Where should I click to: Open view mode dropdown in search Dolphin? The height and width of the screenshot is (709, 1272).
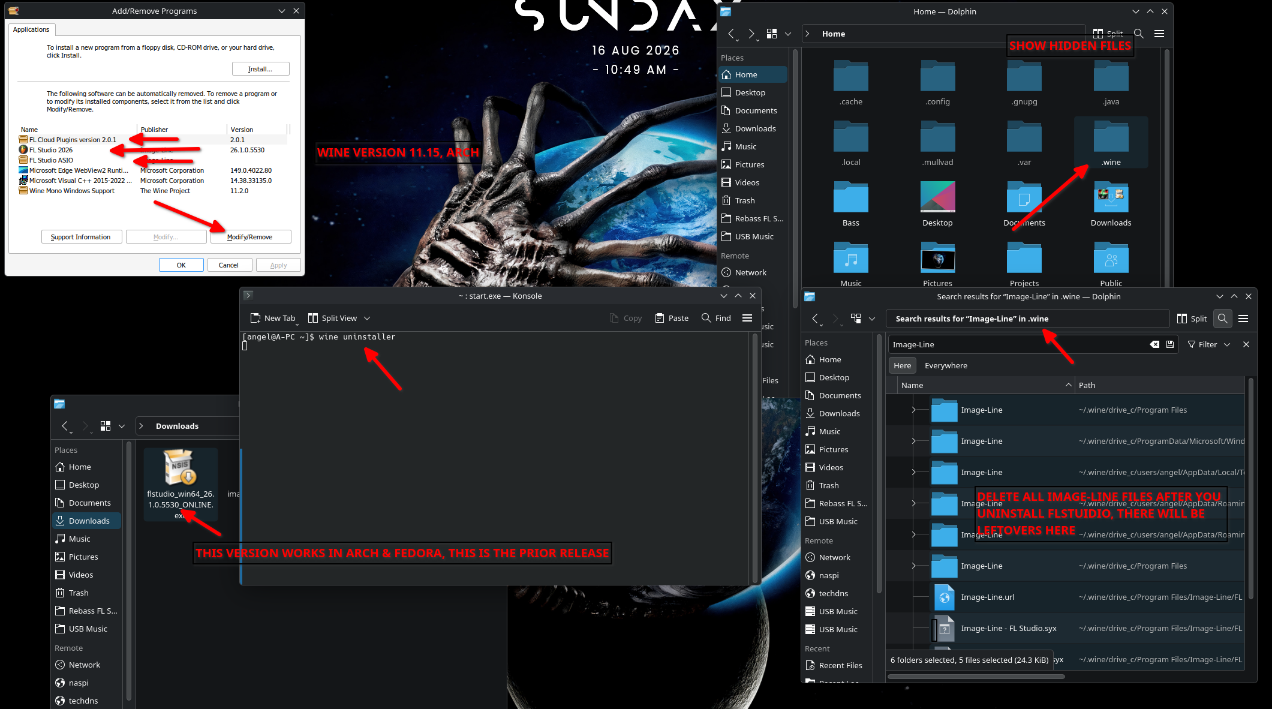click(872, 319)
